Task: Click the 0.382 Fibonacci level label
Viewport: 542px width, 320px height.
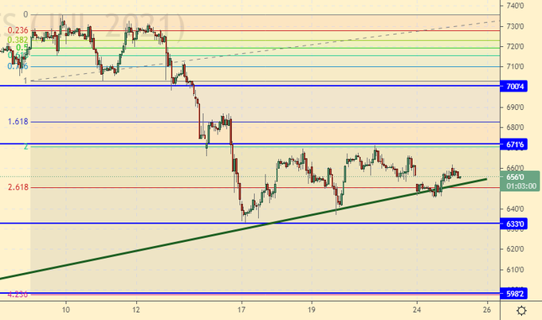Action: (x=18, y=39)
